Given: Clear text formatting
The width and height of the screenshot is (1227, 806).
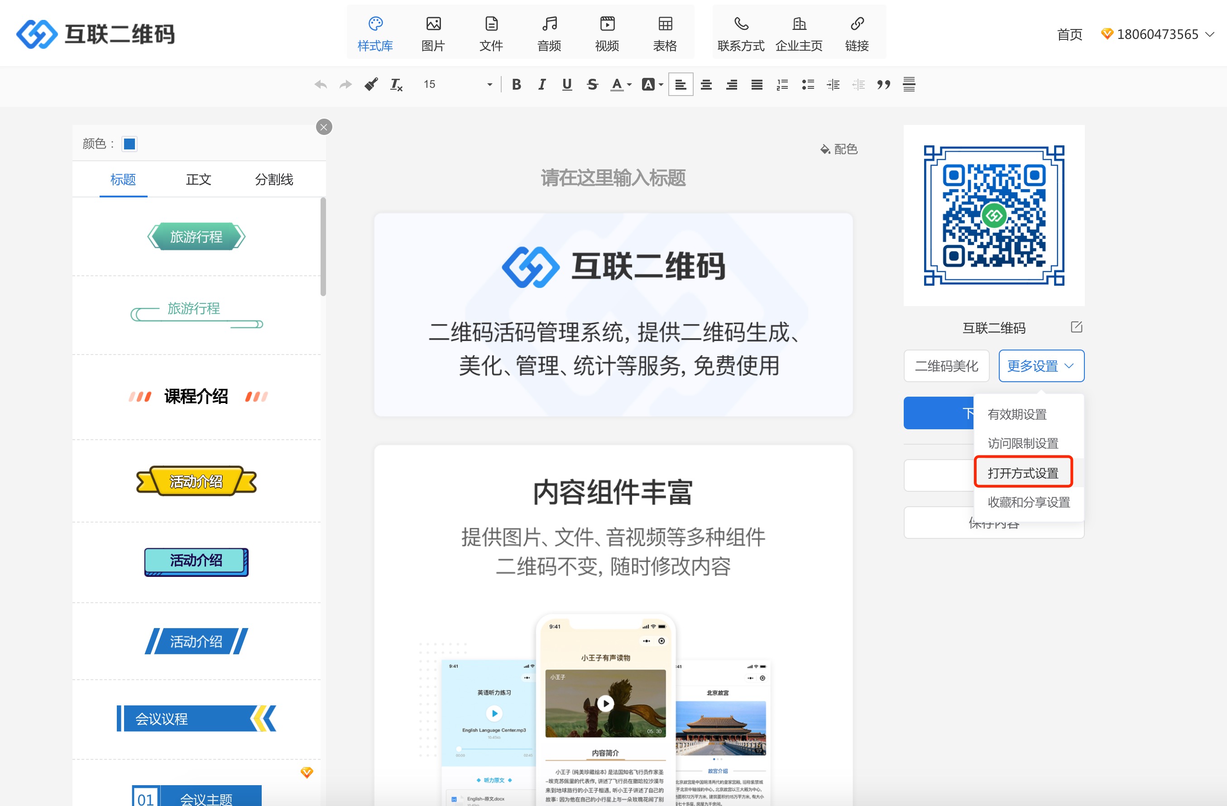Looking at the screenshot, I should coord(396,85).
